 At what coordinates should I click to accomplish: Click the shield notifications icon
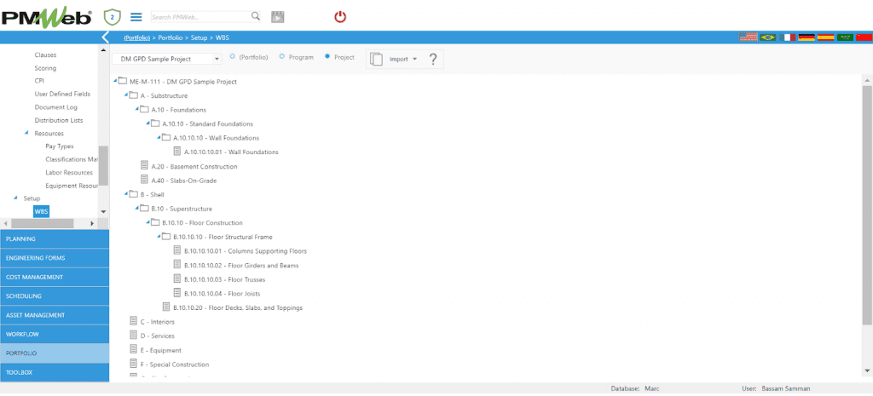click(x=112, y=16)
